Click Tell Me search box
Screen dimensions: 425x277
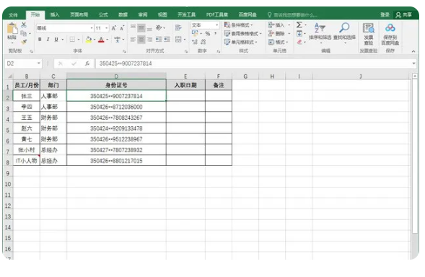click(292, 15)
